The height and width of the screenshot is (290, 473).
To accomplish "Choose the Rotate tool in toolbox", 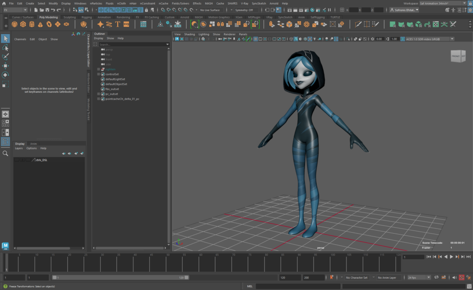I will click(5, 75).
